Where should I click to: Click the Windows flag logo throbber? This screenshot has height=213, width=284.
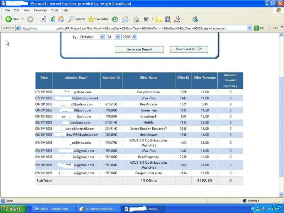[x=279, y=10]
